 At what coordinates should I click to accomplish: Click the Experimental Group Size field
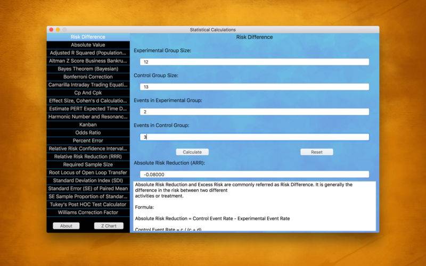[x=254, y=62]
